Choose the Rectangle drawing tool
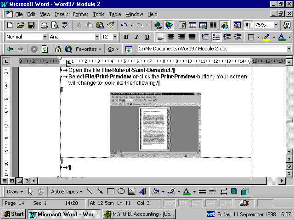Screen dimensions: 294x220 click(111, 192)
